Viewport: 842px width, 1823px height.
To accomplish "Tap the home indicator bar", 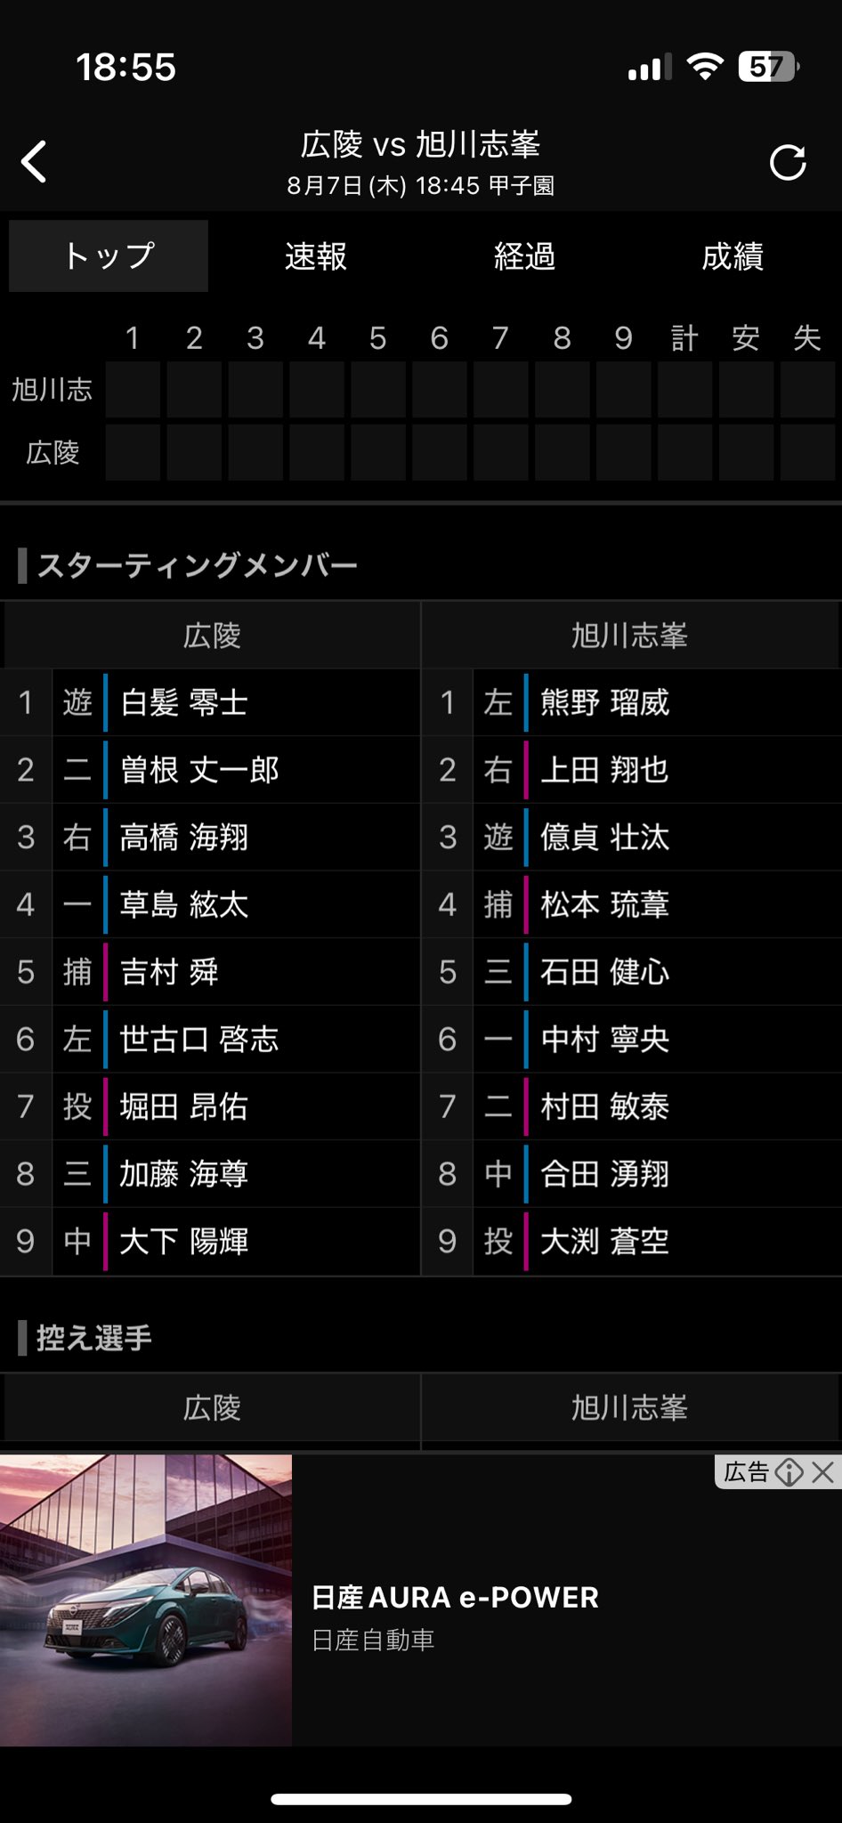I will click(421, 1799).
